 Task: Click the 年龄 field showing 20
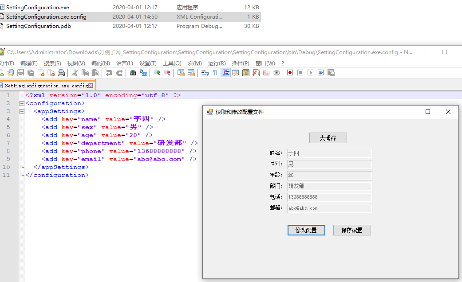click(x=329, y=176)
